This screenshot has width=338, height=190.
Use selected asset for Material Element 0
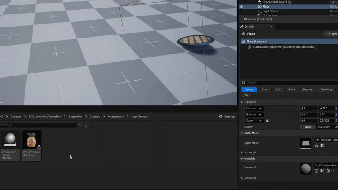click(x=316, y=171)
